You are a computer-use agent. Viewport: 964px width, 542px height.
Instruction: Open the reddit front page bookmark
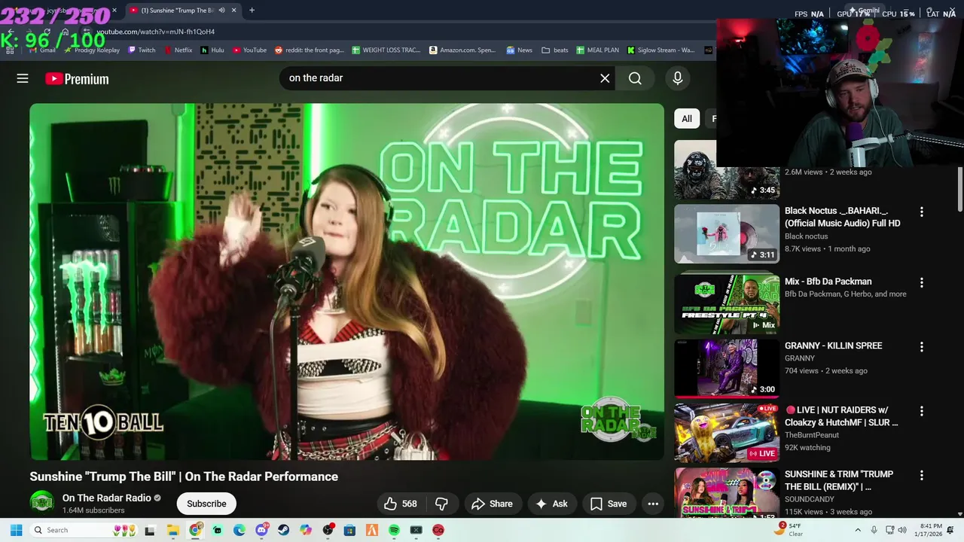click(309, 50)
